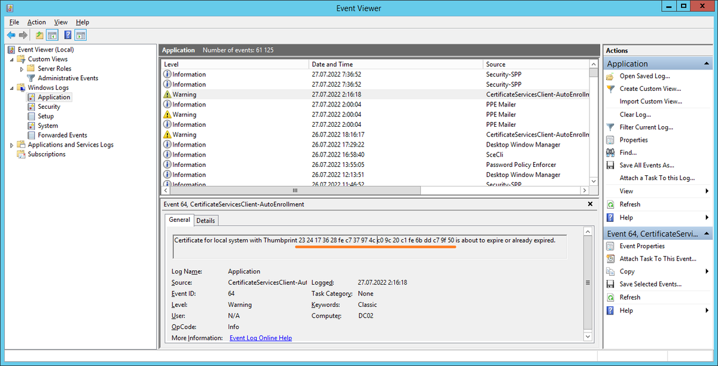Image resolution: width=718 pixels, height=366 pixels.
Task: Click Create Custom View funnel icon
Action: pos(610,89)
